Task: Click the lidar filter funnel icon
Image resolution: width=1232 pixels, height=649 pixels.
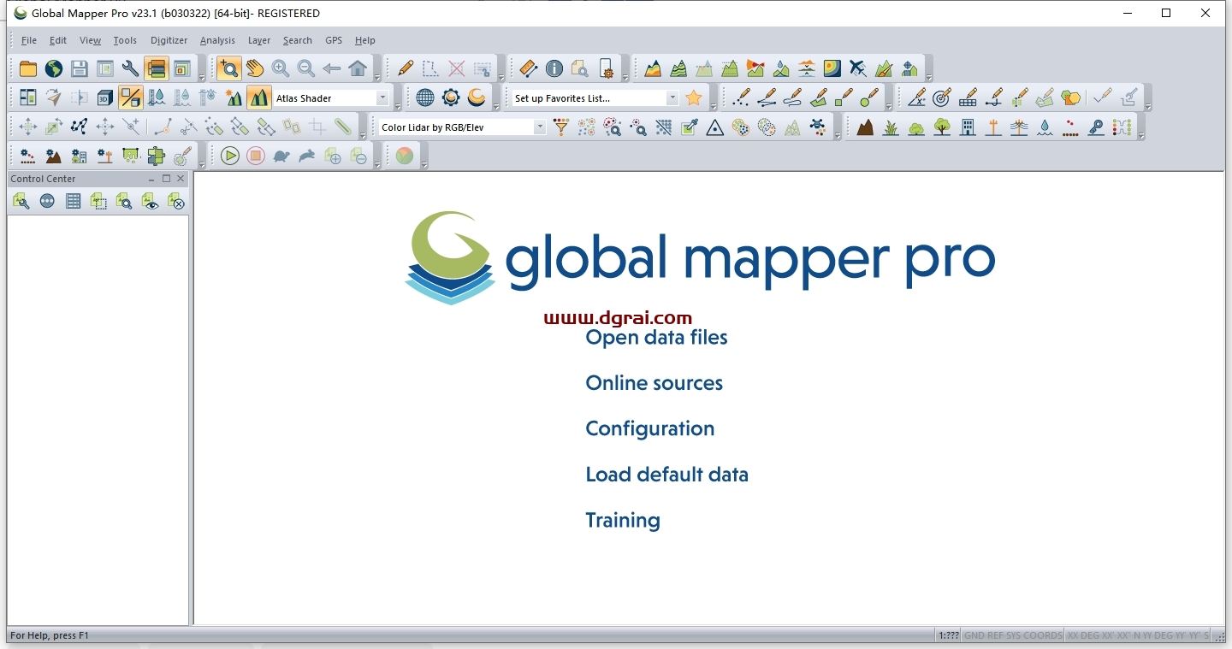Action: point(561,127)
